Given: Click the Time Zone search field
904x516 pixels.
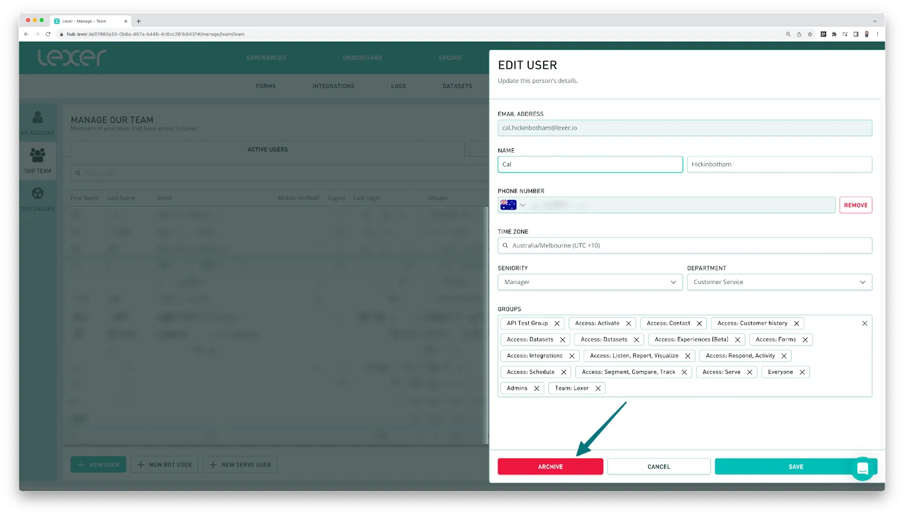Looking at the screenshot, I should pos(685,246).
